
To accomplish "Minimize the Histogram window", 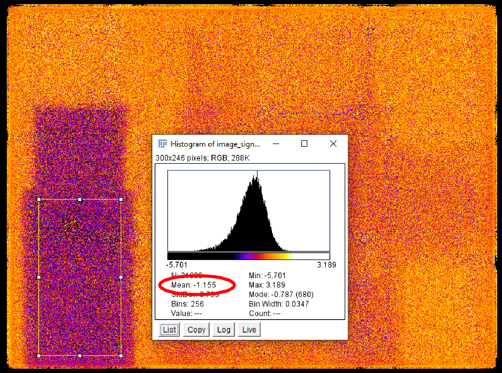I will click(x=277, y=144).
